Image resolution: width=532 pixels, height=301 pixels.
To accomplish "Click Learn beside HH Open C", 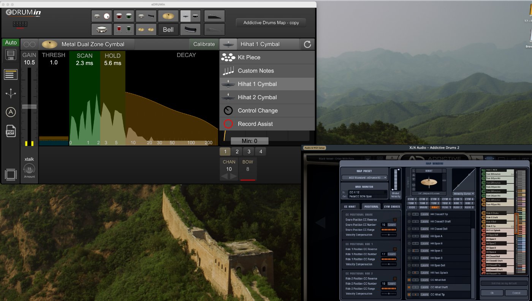I will 424,251.
